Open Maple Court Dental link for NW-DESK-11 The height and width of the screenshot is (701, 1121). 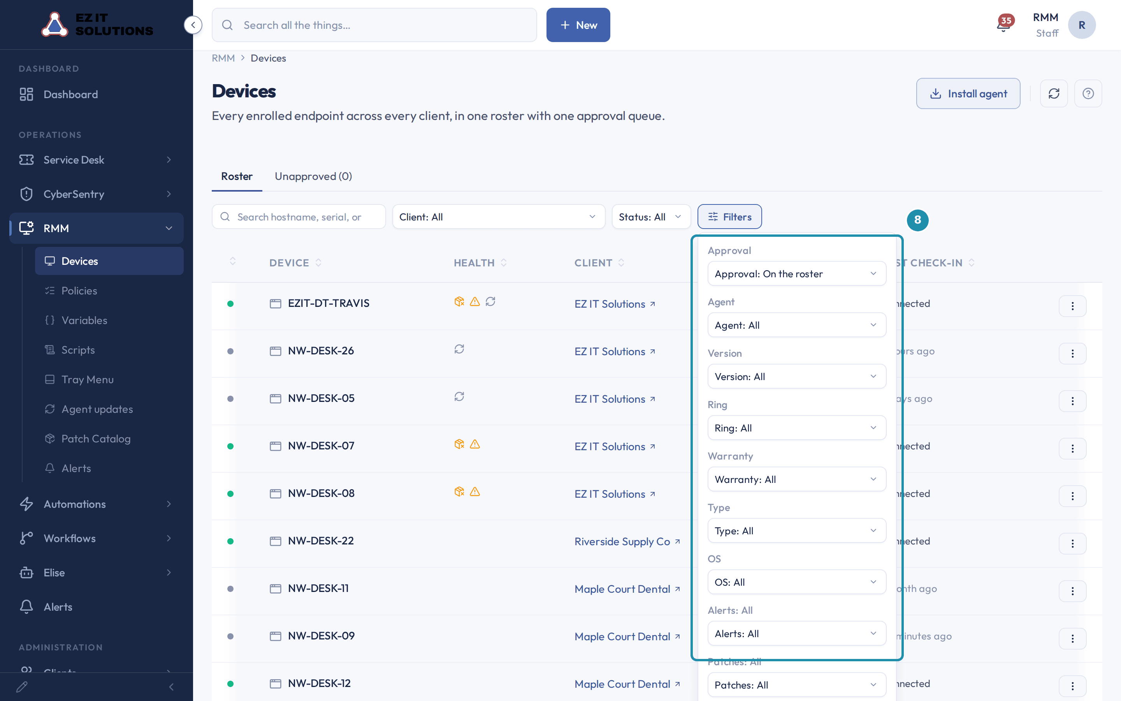click(x=627, y=589)
